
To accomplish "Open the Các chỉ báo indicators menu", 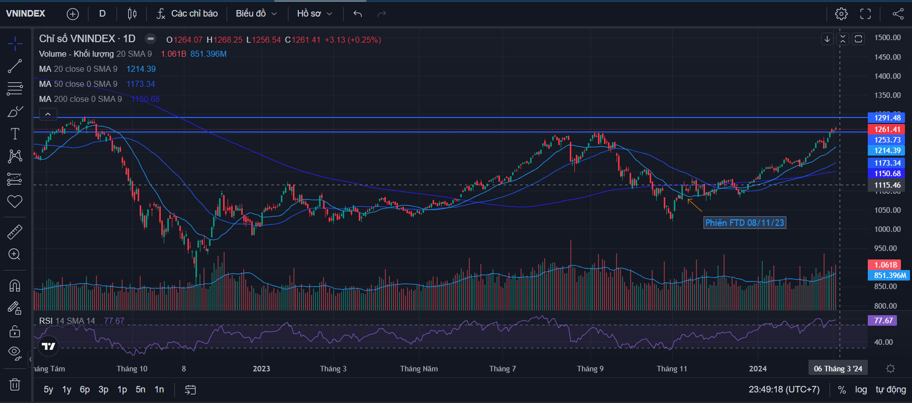I will pyautogui.click(x=187, y=14).
